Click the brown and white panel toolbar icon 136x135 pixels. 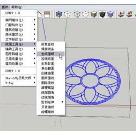pos(47,15)
